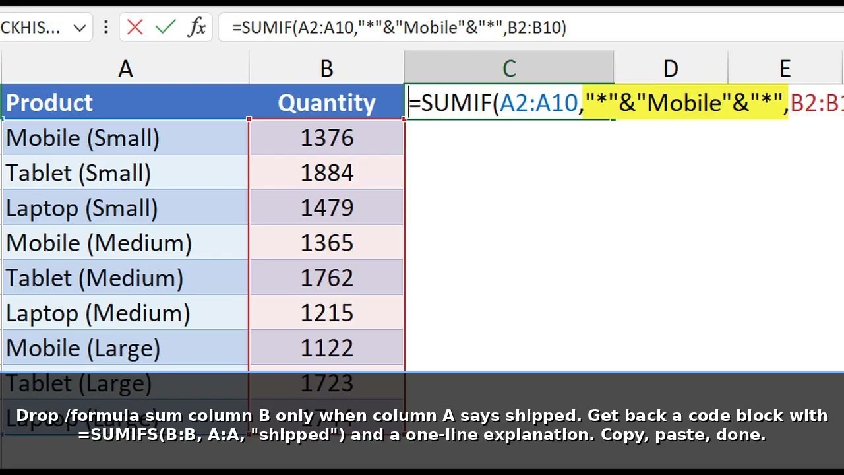Select column D header
The width and height of the screenshot is (844, 475).
(x=671, y=68)
